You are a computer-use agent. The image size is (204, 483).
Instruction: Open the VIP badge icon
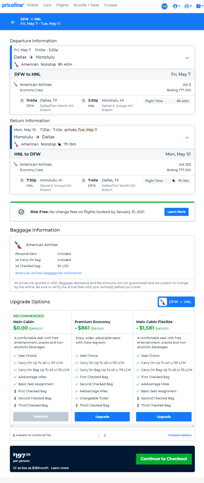(164, 6)
